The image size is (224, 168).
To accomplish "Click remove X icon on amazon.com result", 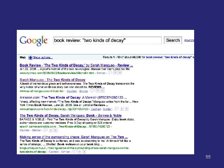I will pos(126,109).
